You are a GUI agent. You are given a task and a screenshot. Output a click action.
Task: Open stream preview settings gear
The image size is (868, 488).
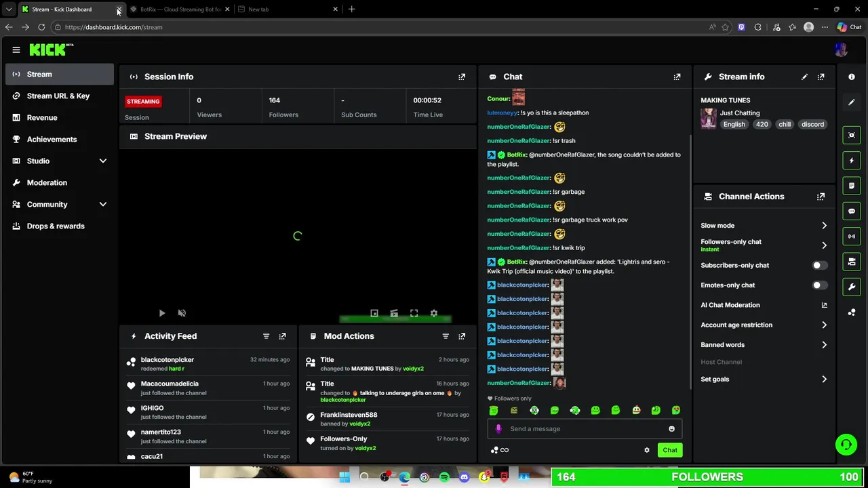pyautogui.click(x=434, y=313)
